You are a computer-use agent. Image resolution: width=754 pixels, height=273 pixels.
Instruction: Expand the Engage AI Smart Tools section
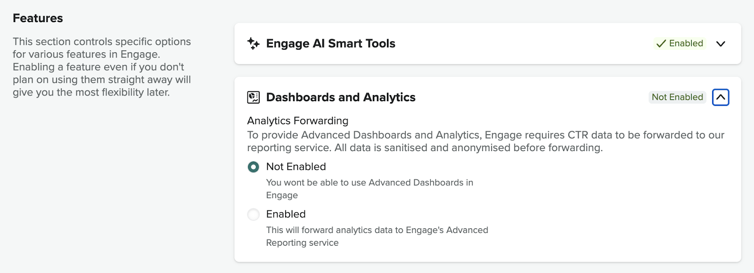coord(721,44)
